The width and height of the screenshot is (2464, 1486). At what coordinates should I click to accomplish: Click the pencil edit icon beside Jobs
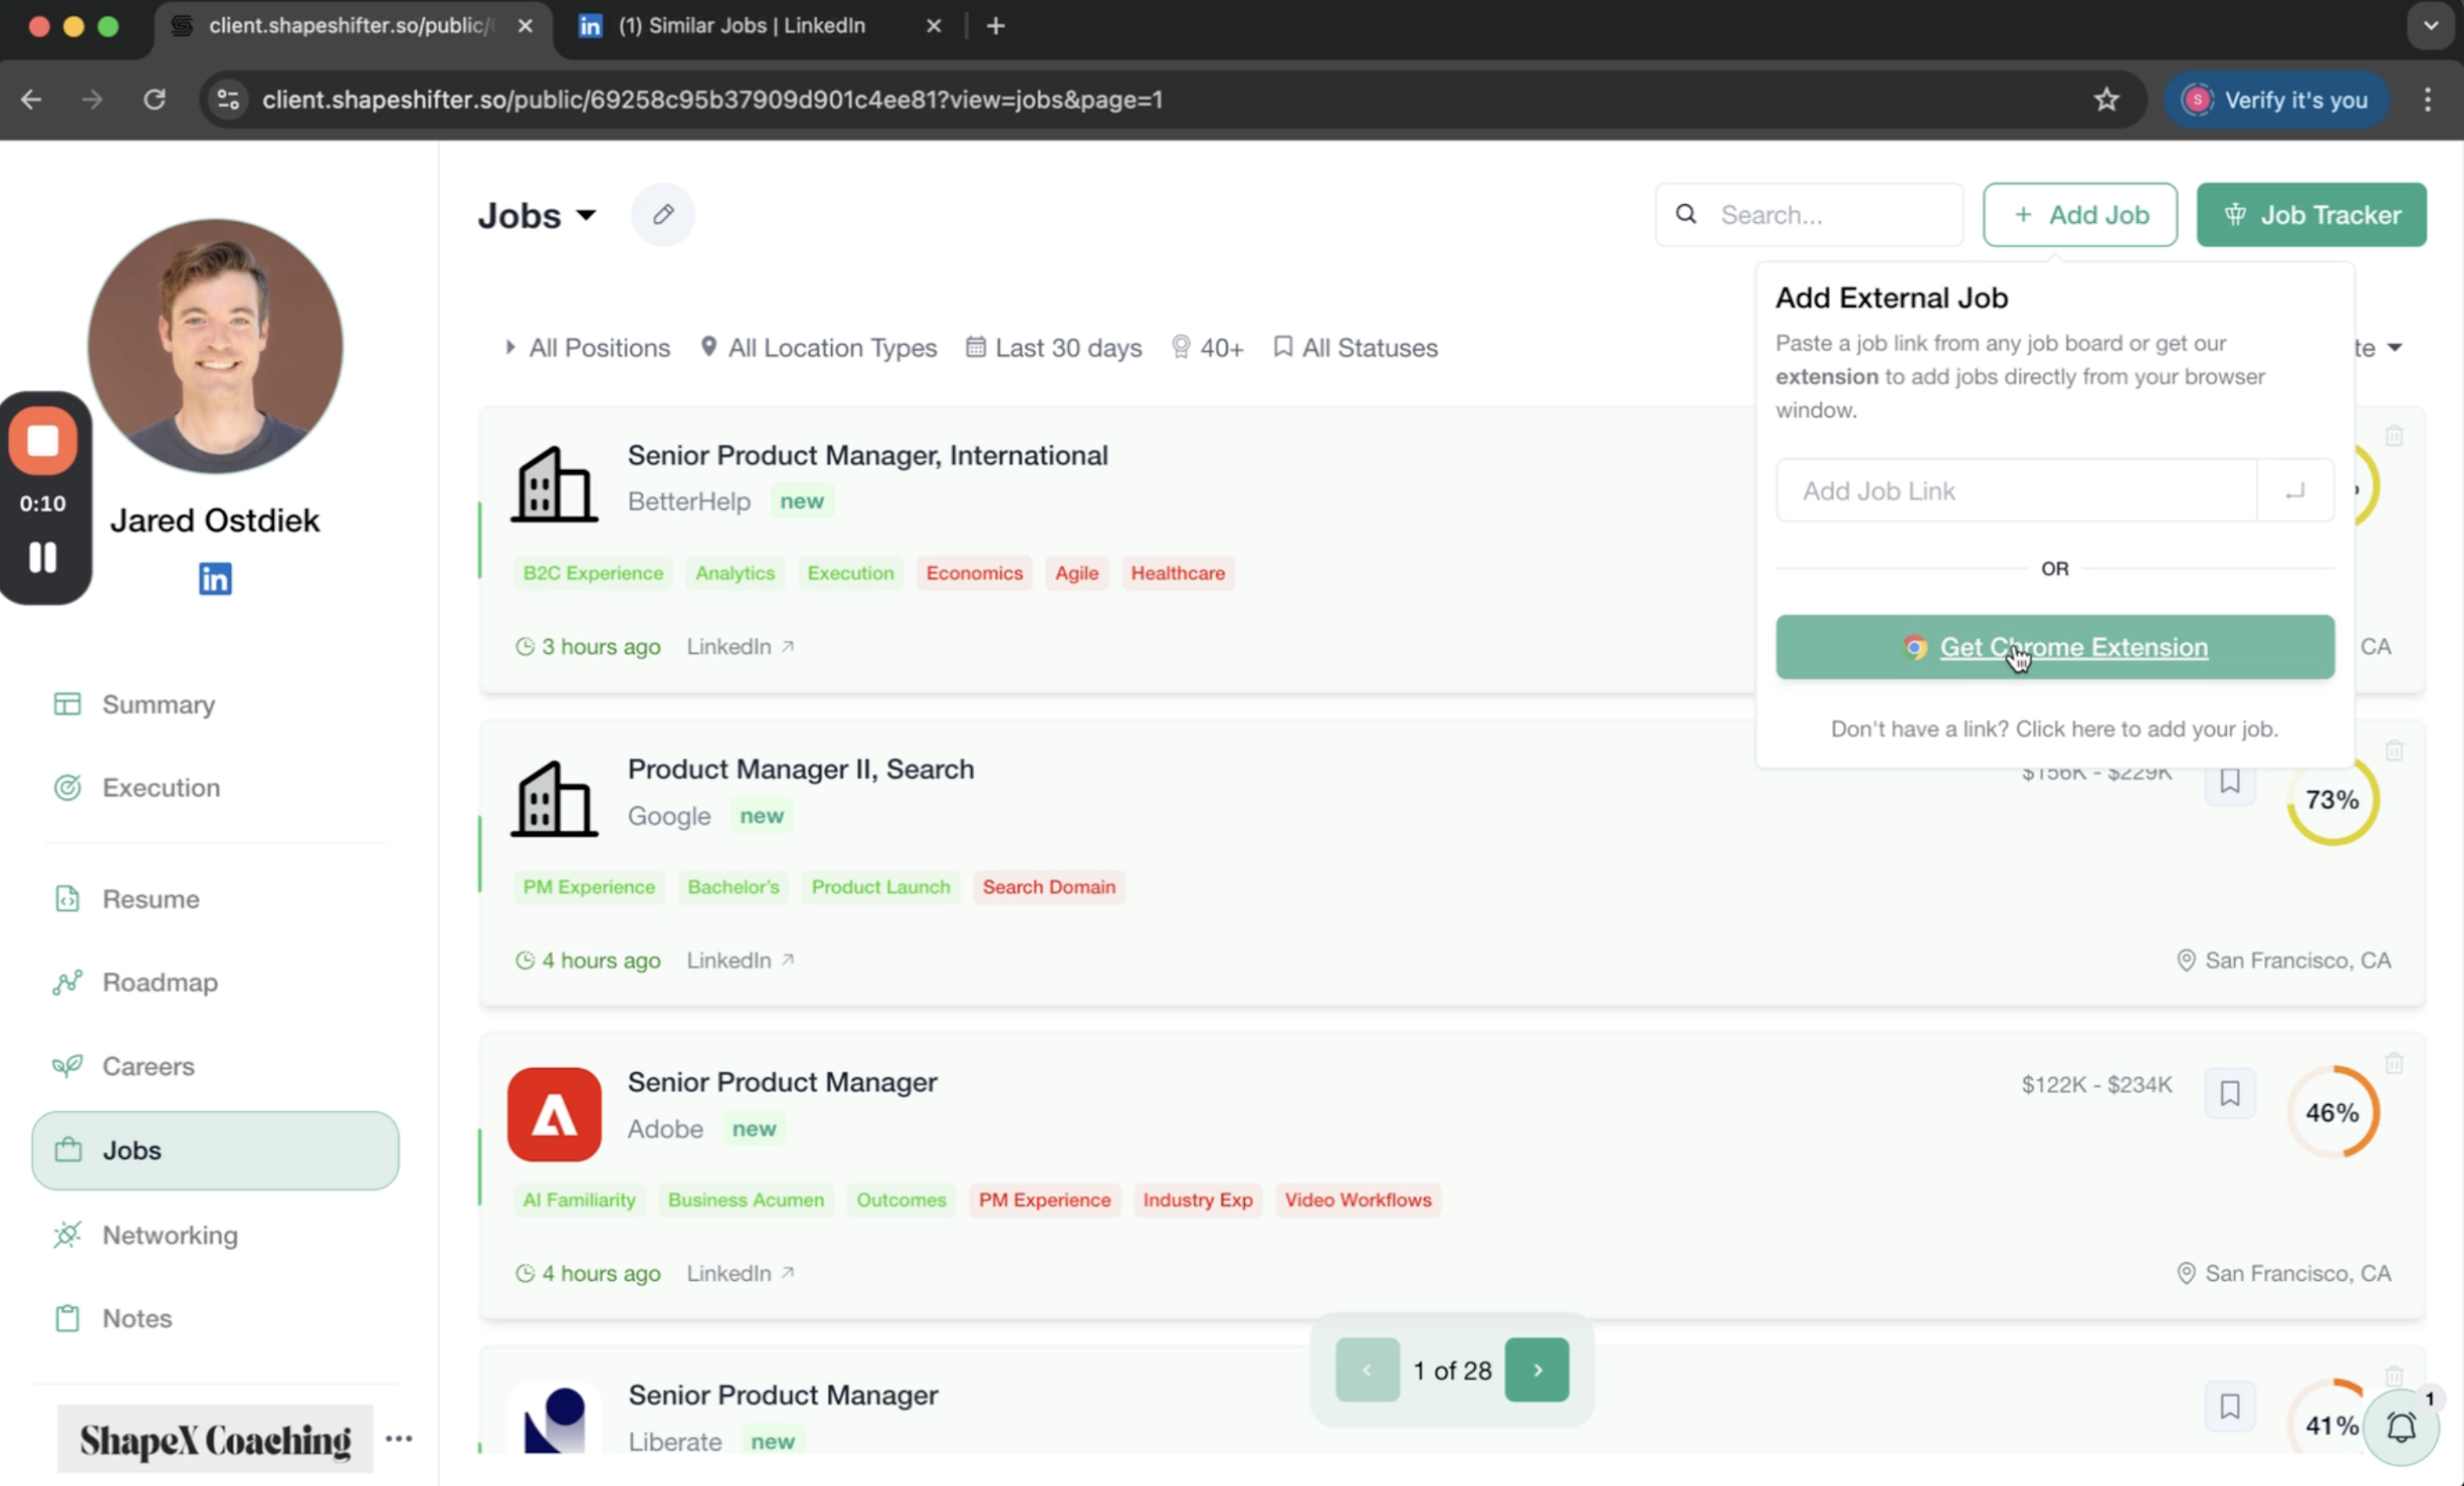tap(662, 214)
